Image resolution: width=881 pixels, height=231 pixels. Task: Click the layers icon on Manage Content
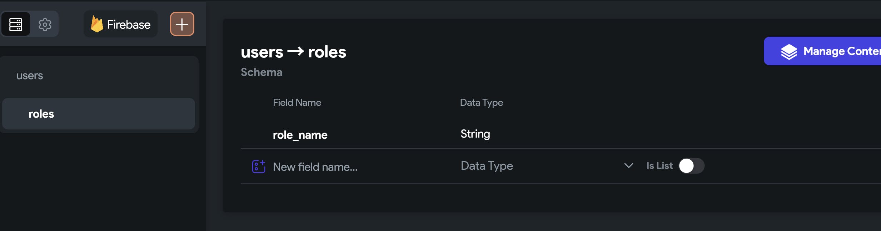click(789, 52)
